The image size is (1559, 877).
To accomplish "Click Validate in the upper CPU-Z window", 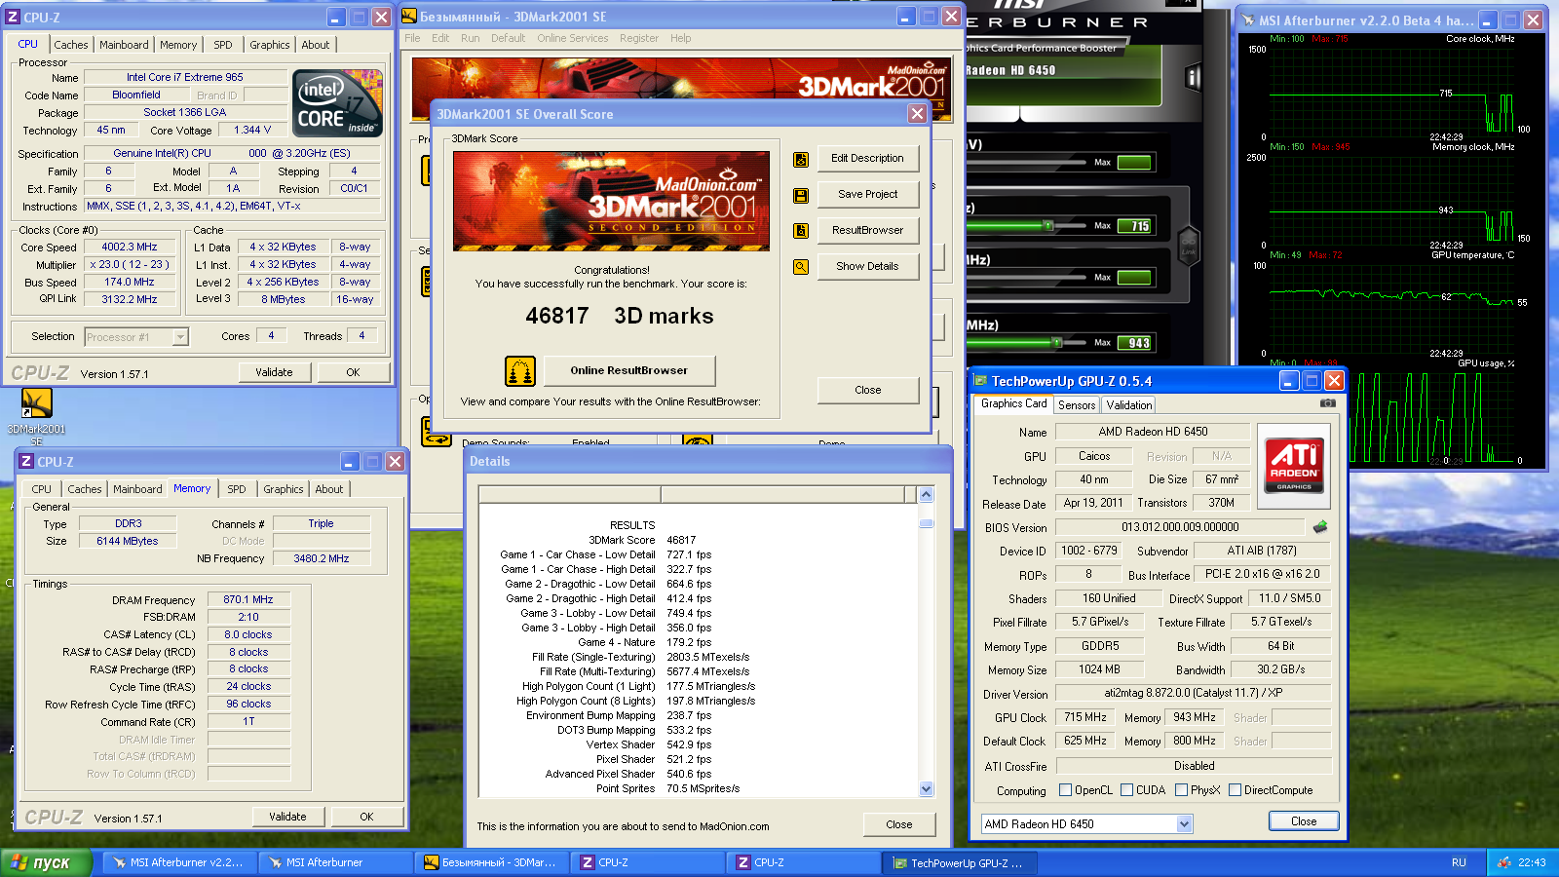I will (274, 372).
